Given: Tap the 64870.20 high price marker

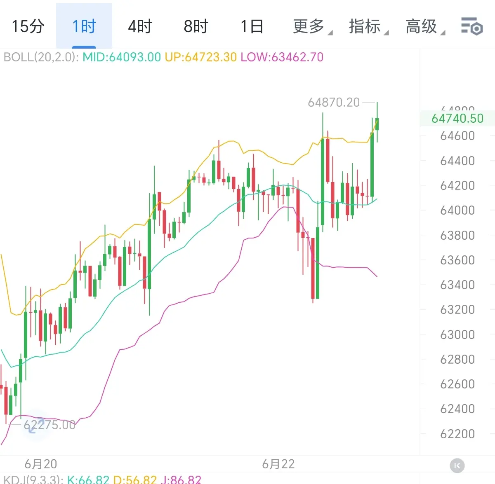Looking at the screenshot, I should click(334, 102).
